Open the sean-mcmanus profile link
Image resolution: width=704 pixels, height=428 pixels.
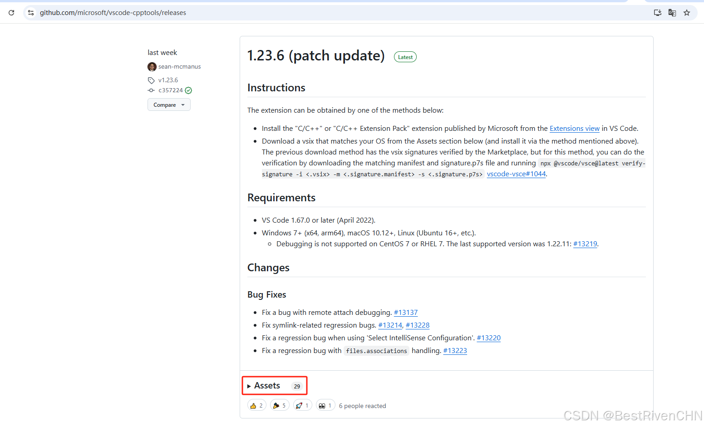point(179,67)
